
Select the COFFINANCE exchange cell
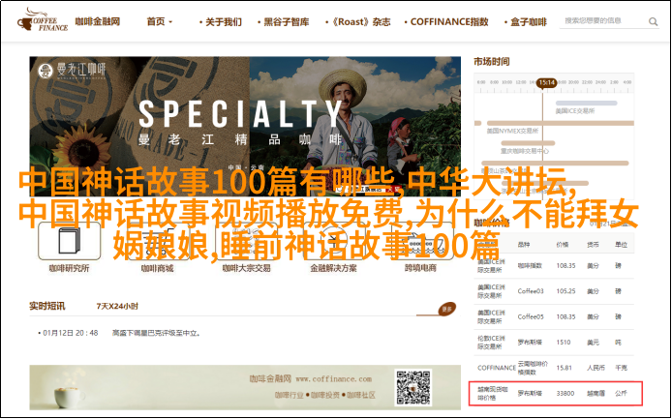click(497, 368)
